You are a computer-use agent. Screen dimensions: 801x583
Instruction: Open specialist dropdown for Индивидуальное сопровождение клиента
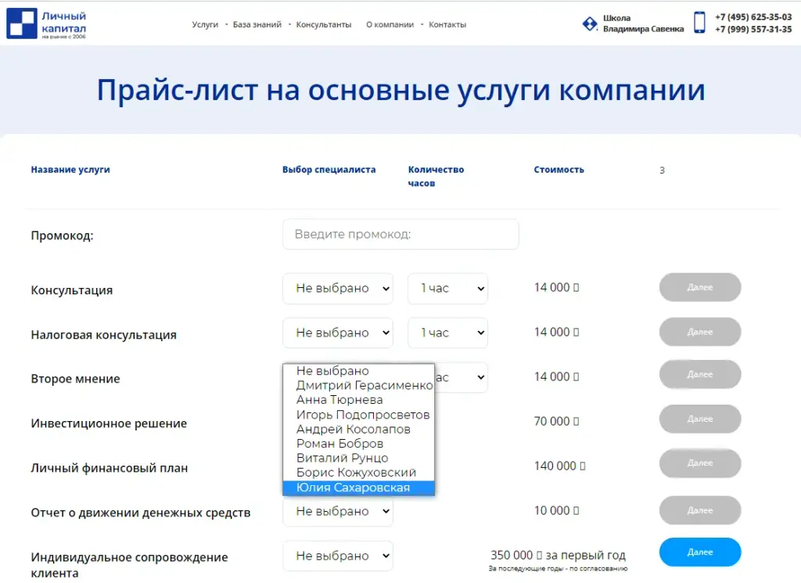(338, 556)
